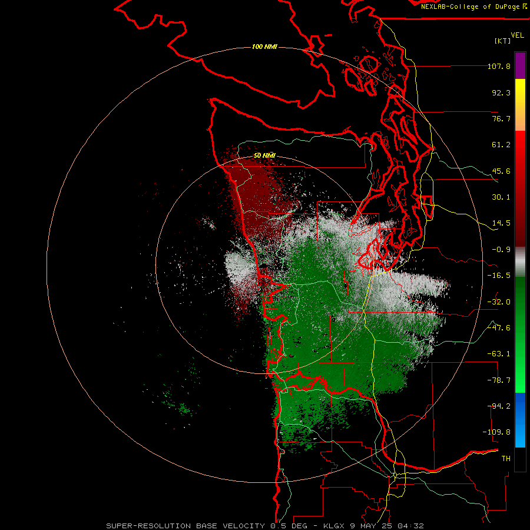530x530 pixels.
Task: Click the VEL legend title
Action: tap(517, 35)
